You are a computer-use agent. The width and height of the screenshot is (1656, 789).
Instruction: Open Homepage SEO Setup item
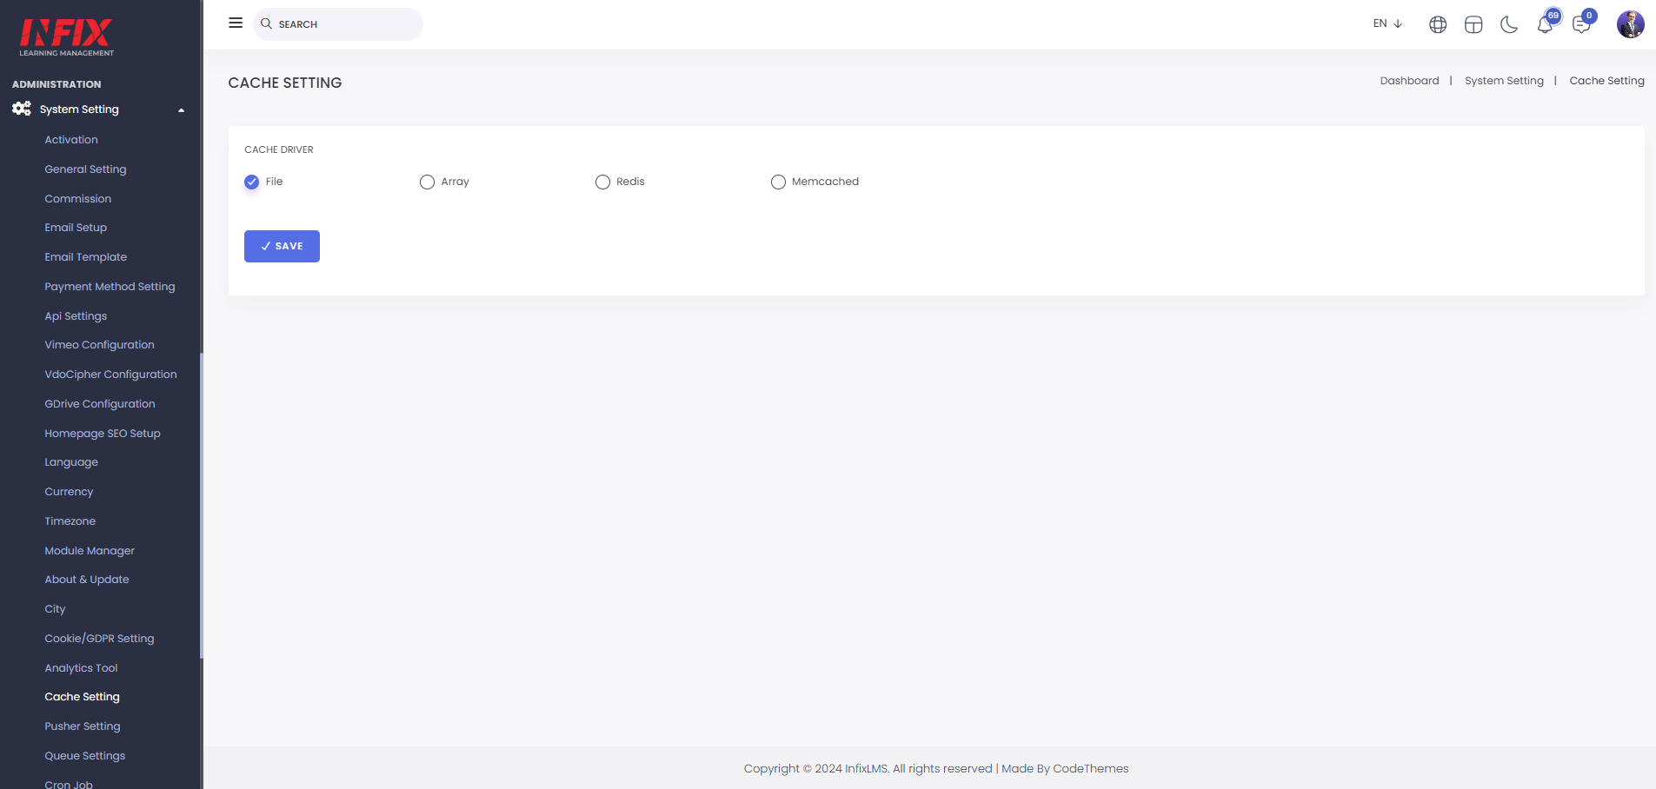tap(103, 434)
